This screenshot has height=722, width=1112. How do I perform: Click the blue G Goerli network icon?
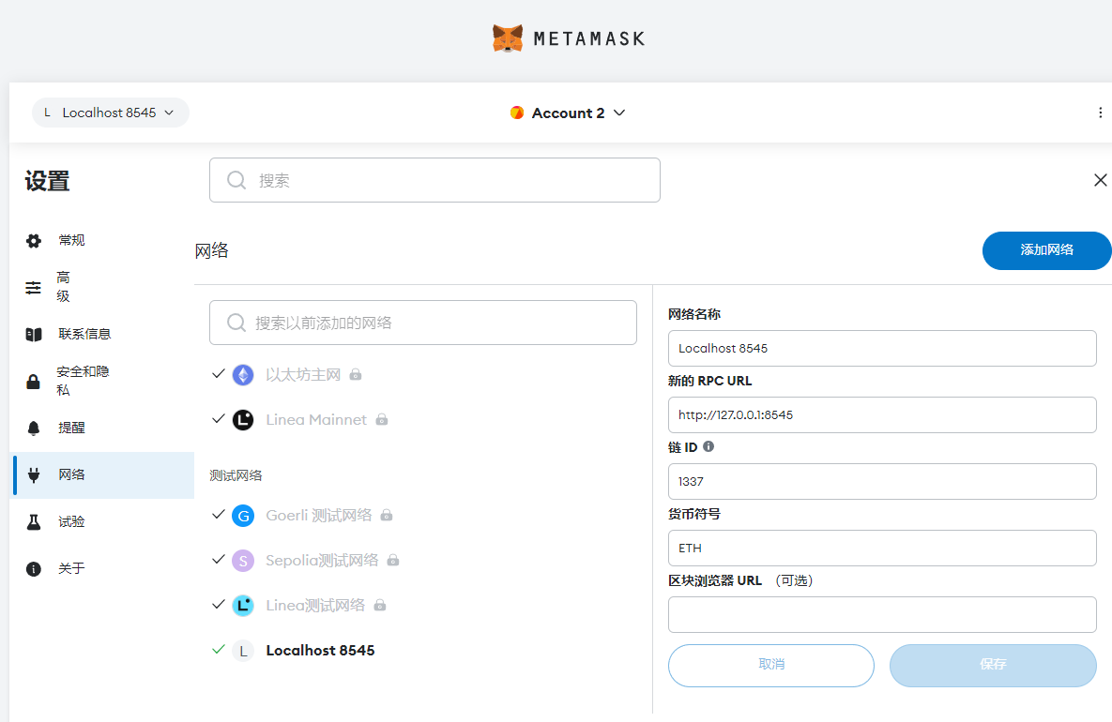click(x=243, y=516)
